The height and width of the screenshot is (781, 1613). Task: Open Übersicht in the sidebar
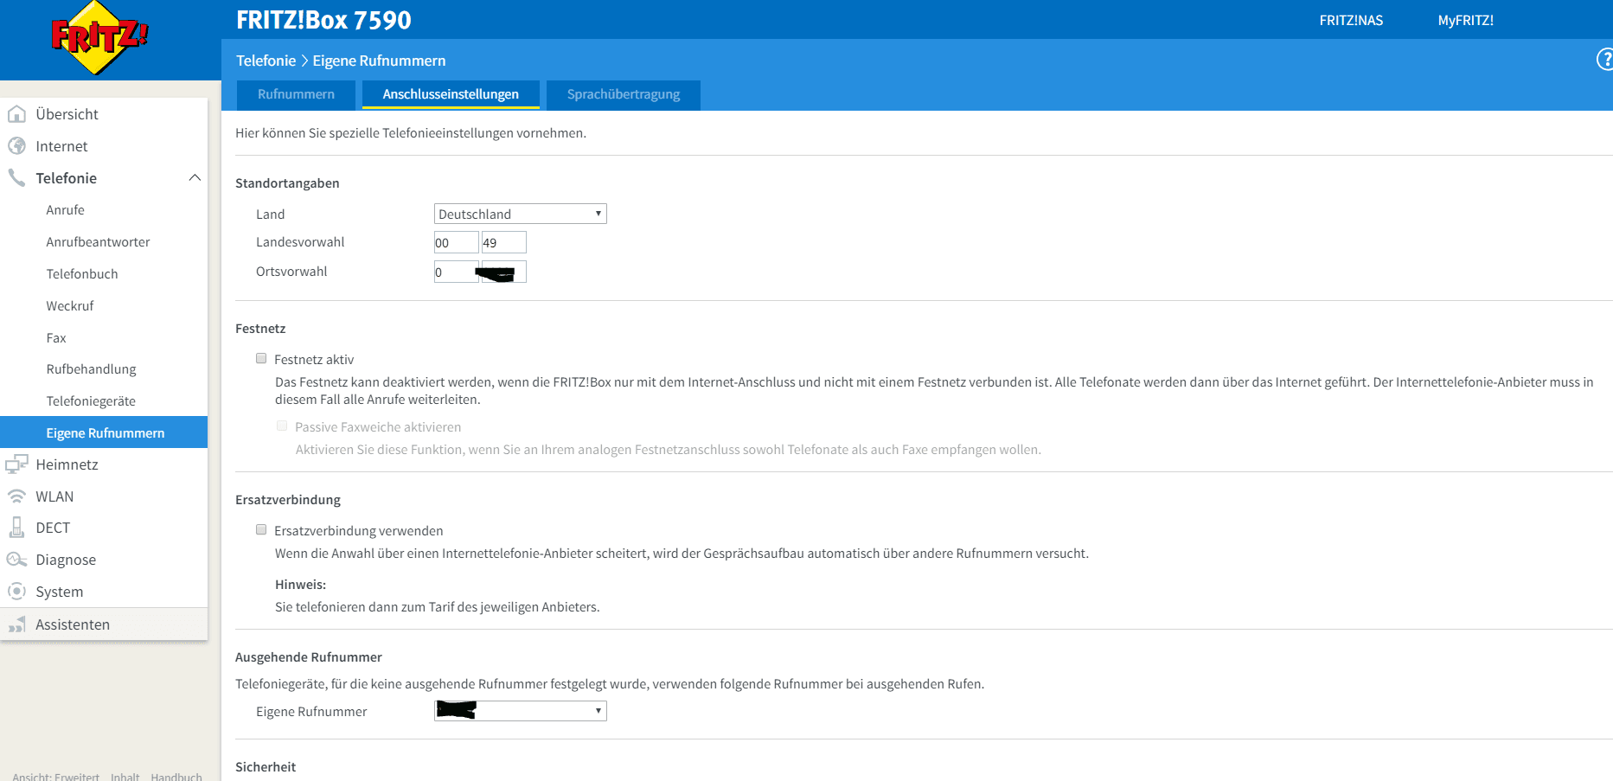click(x=67, y=114)
